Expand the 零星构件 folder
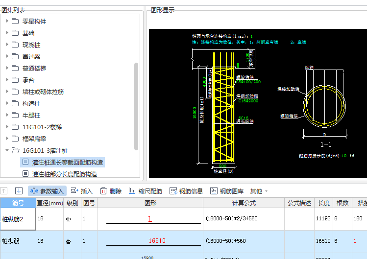The height and width of the screenshot is (259, 367). pyautogui.click(x=7, y=21)
